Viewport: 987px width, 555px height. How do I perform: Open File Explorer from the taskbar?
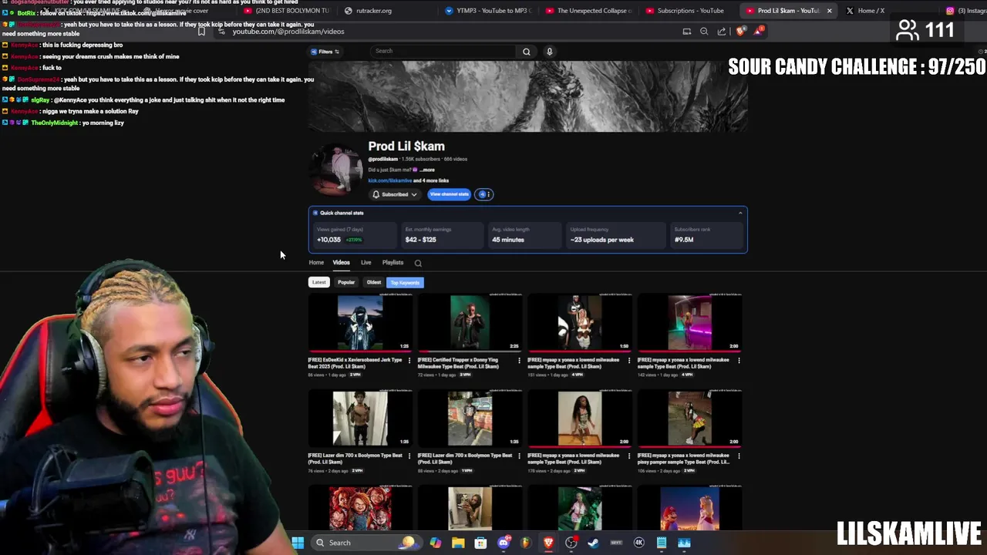[458, 543]
